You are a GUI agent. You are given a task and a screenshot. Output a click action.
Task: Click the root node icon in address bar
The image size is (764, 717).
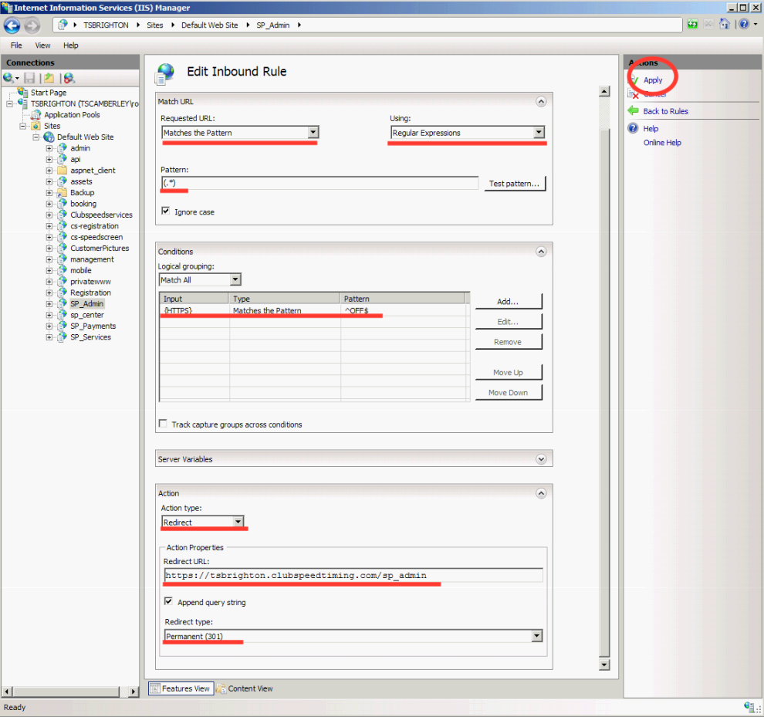tap(63, 25)
